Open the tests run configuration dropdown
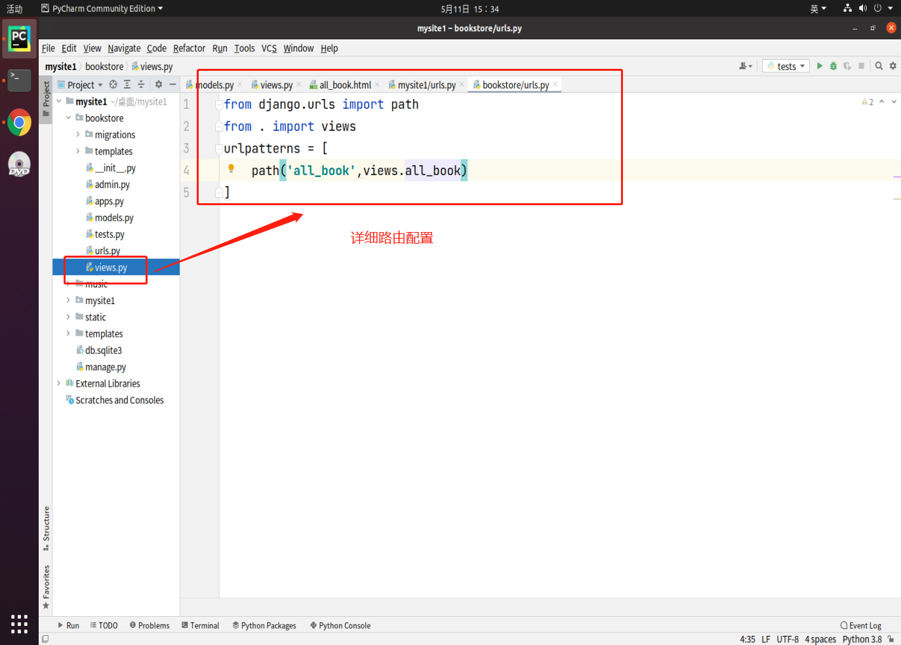Image resolution: width=901 pixels, height=645 pixels. click(786, 66)
